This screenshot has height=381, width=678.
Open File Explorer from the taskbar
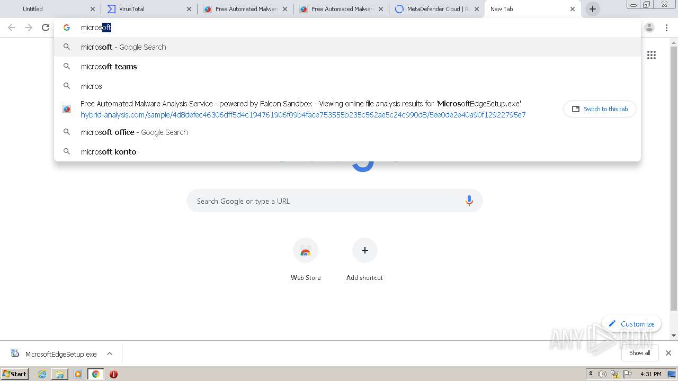pos(60,374)
